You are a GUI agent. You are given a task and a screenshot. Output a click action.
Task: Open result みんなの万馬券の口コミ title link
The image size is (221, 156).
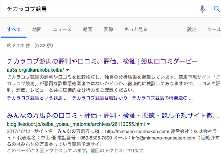(113, 115)
